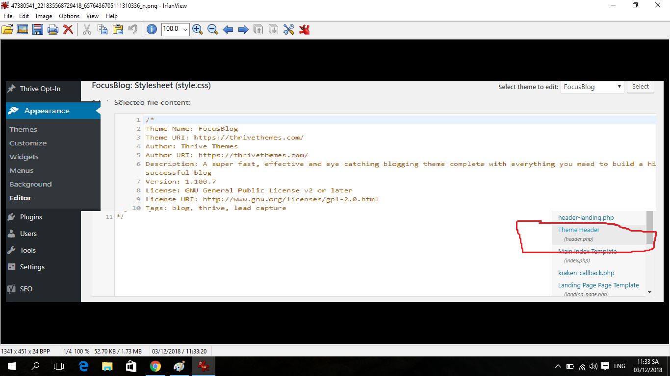Click the Plugins sidebar item in the image
The width and height of the screenshot is (670, 376).
click(31, 217)
